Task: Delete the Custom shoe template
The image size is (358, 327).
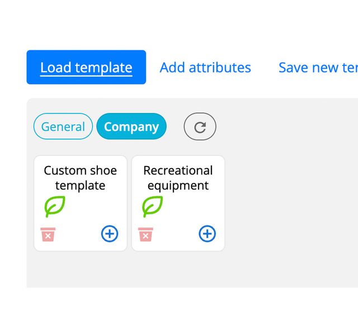Action: (x=48, y=234)
